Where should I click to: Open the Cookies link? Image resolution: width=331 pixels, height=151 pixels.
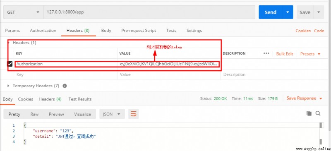(x=303, y=31)
